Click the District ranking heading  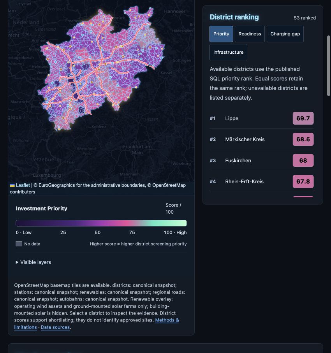pyautogui.click(x=234, y=17)
